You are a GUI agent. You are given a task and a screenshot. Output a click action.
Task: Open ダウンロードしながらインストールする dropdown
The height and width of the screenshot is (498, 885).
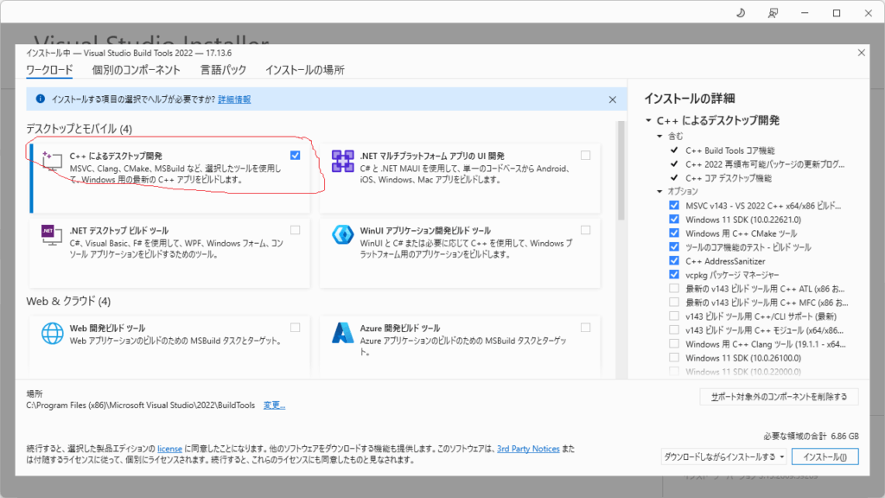[724, 456]
